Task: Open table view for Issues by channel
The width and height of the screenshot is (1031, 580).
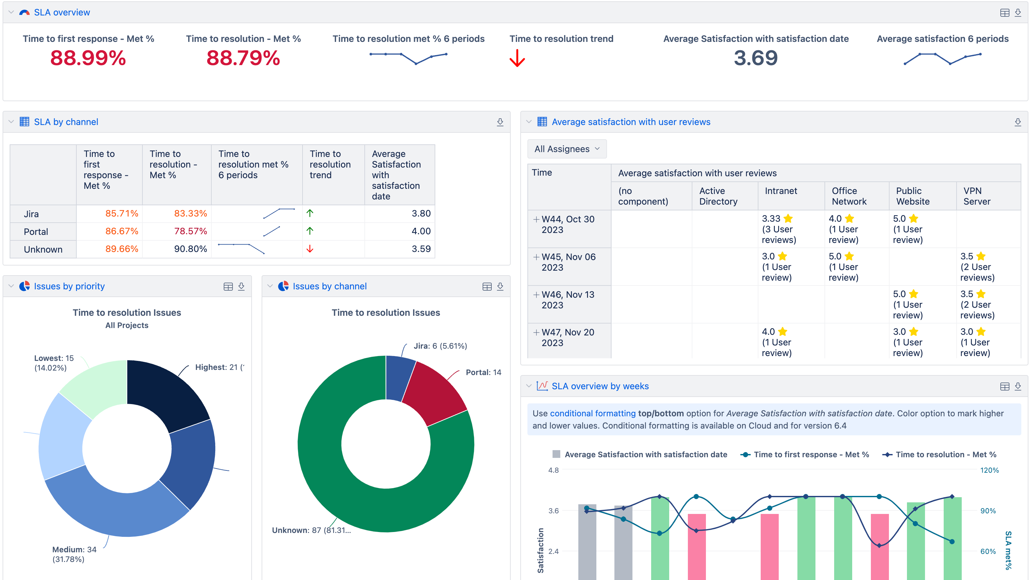Action: (x=487, y=286)
